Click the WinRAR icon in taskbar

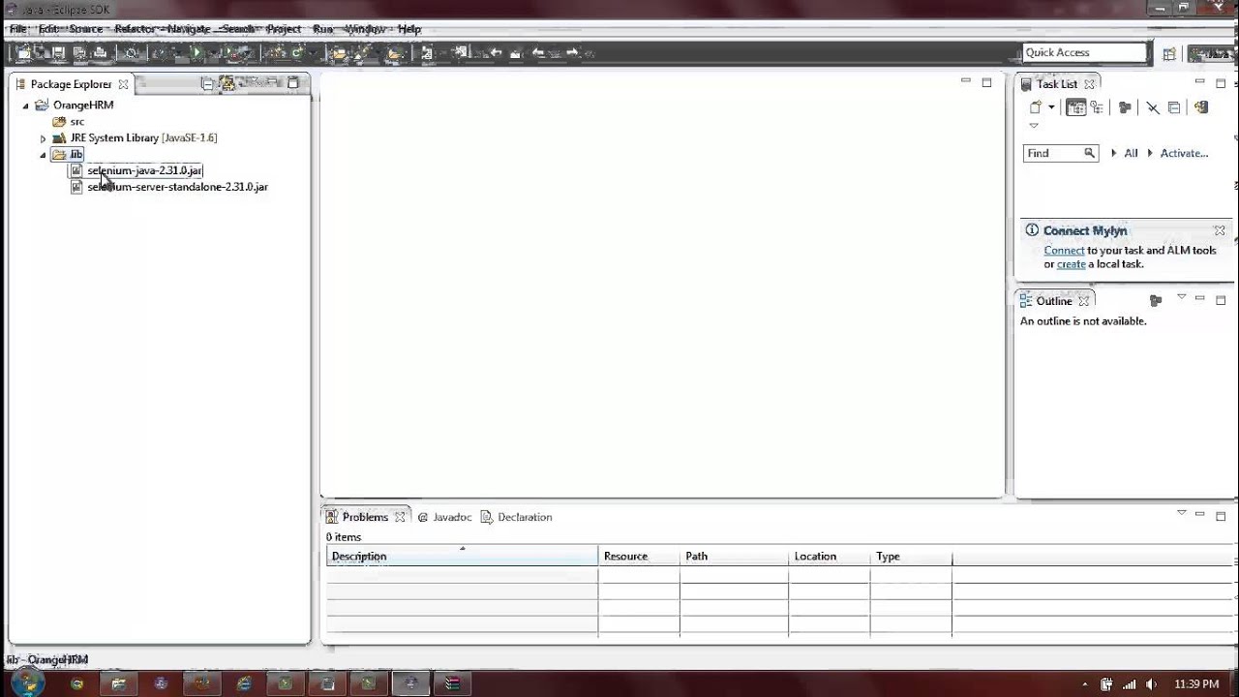[453, 683]
